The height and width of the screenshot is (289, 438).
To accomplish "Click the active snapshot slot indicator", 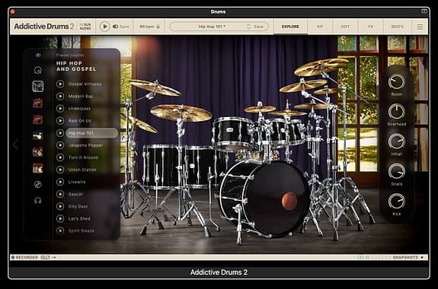I will pos(360,257).
